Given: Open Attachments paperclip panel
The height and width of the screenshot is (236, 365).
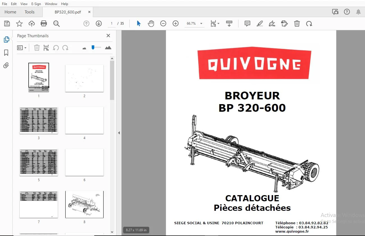Looking at the screenshot, I should pos(6,66).
